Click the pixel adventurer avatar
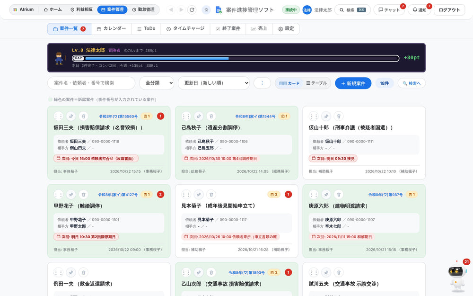The image size is (473, 296). pos(59,58)
